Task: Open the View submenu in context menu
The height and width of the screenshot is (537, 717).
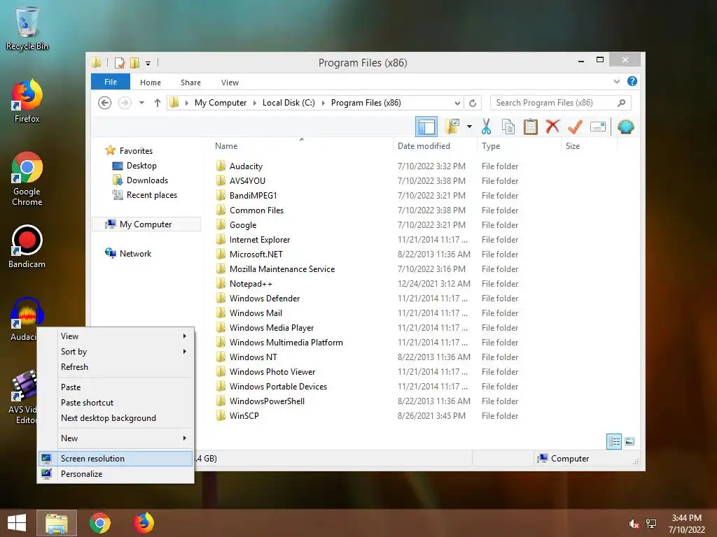Action: tap(116, 336)
